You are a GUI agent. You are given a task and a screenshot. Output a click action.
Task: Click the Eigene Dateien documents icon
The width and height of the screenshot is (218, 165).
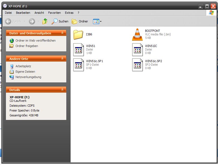point(12,72)
